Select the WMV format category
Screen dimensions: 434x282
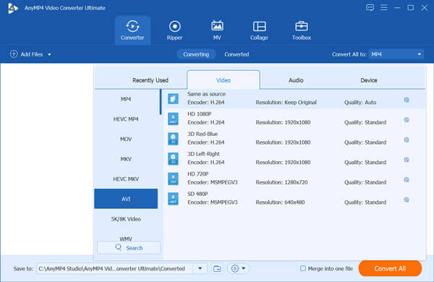126,239
